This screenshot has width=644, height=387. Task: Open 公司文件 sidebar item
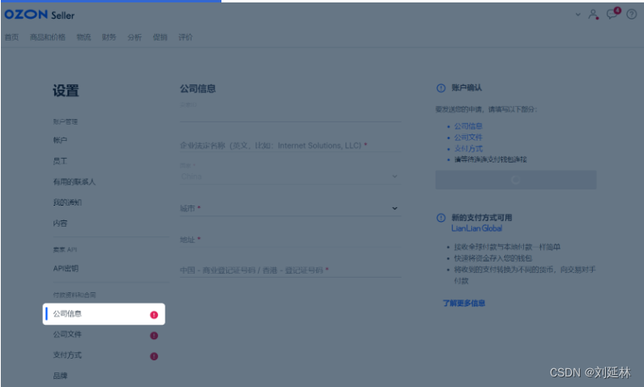[67, 334]
